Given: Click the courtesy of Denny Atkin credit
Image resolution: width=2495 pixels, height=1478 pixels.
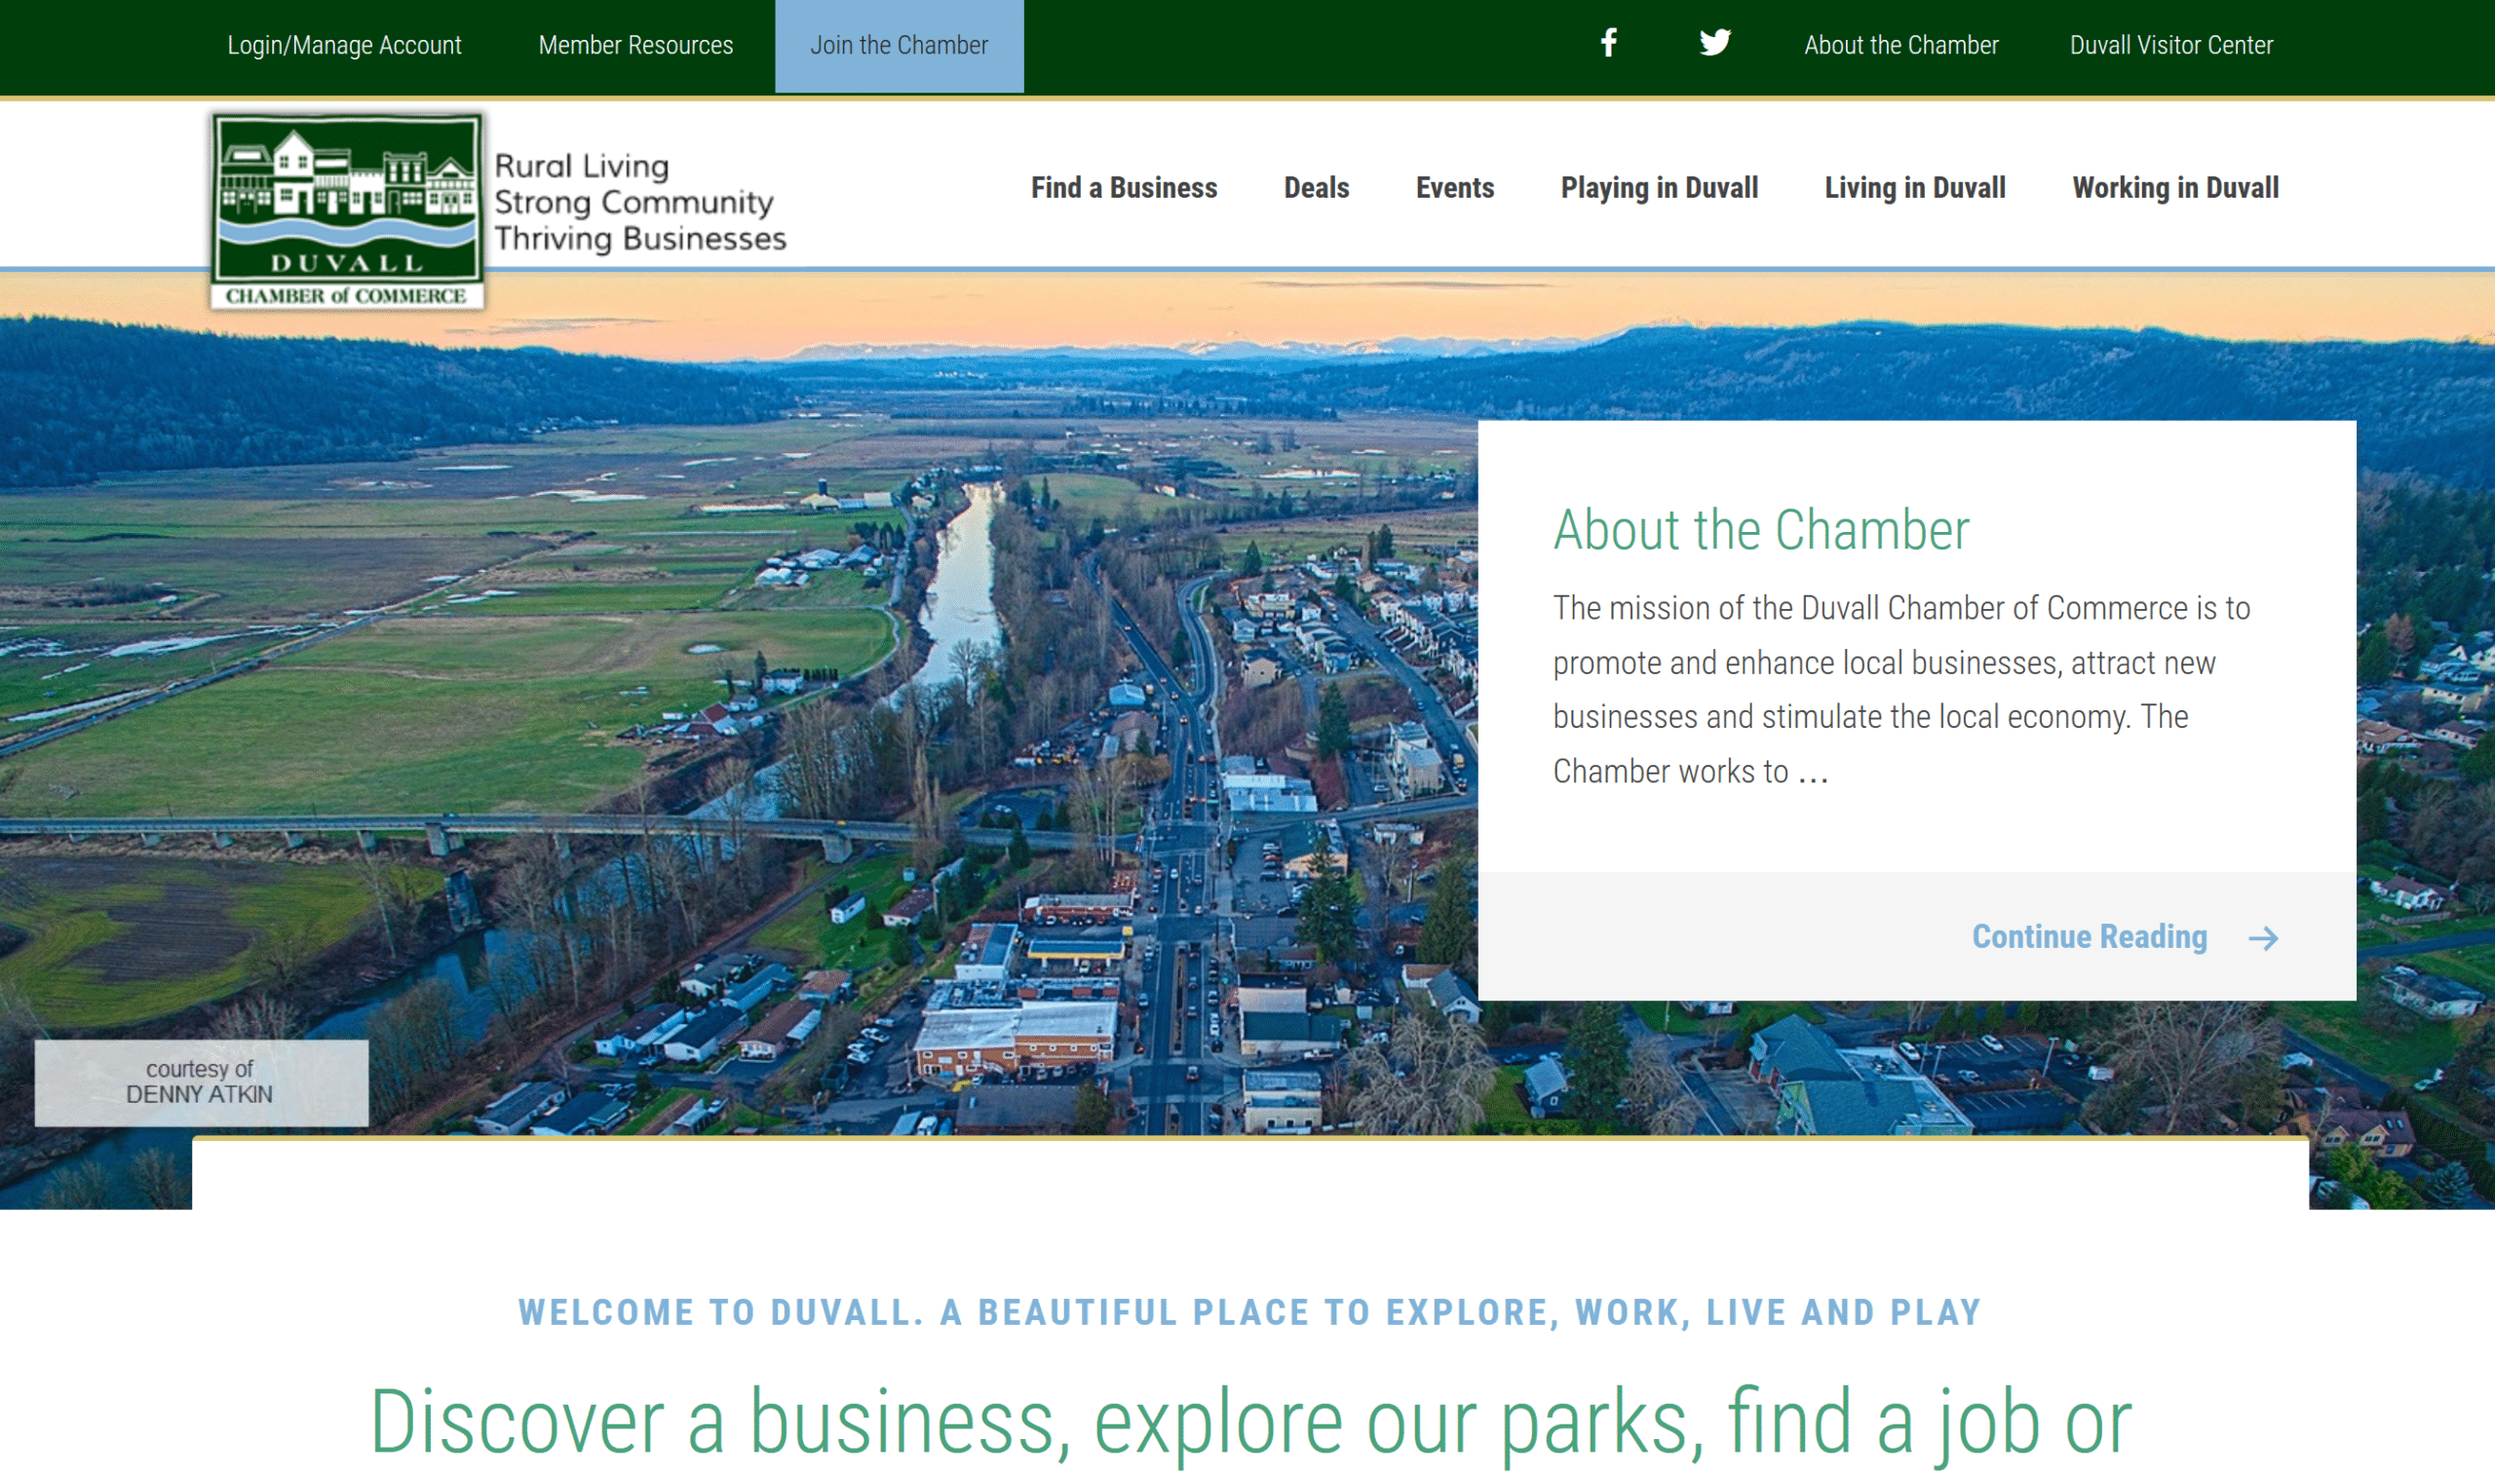Looking at the screenshot, I should (x=200, y=1081).
